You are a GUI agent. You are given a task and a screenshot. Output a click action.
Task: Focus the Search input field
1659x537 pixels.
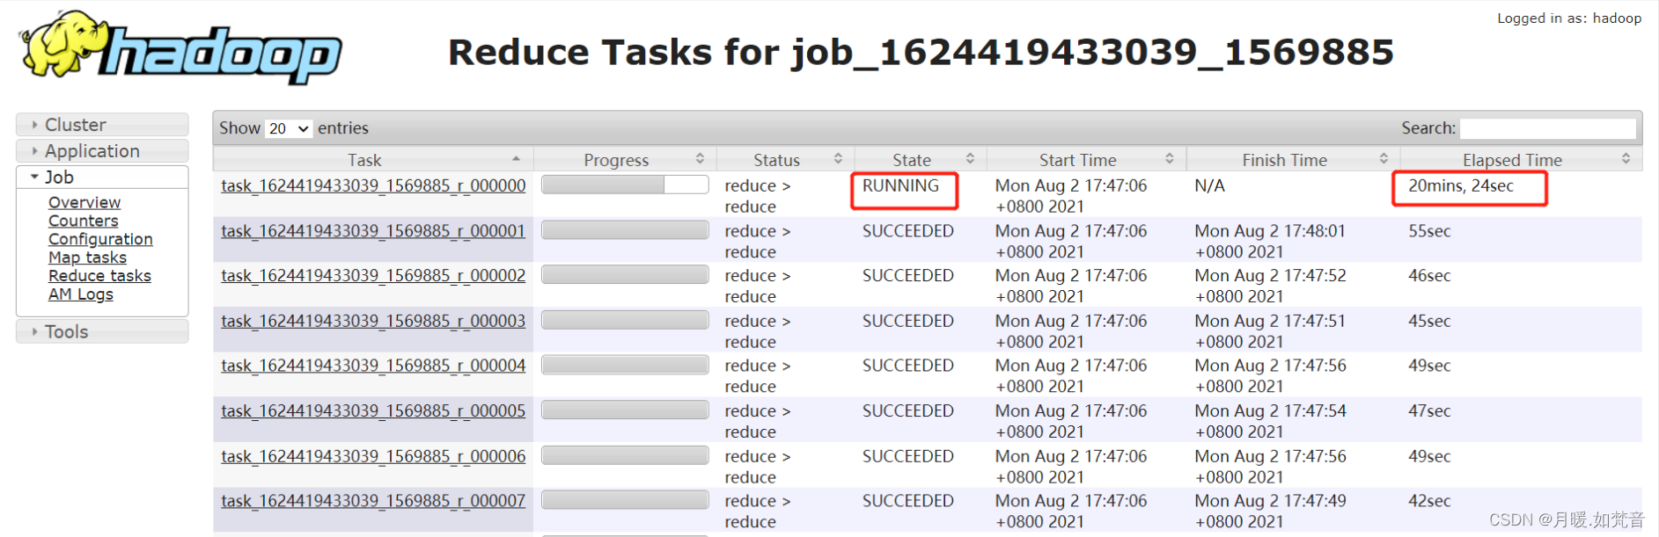pos(1548,128)
